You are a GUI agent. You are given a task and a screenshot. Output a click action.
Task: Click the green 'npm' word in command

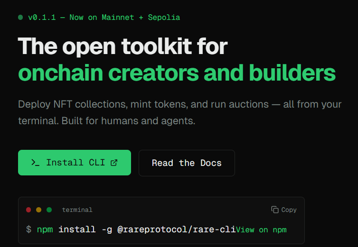(x=45, y=229)
